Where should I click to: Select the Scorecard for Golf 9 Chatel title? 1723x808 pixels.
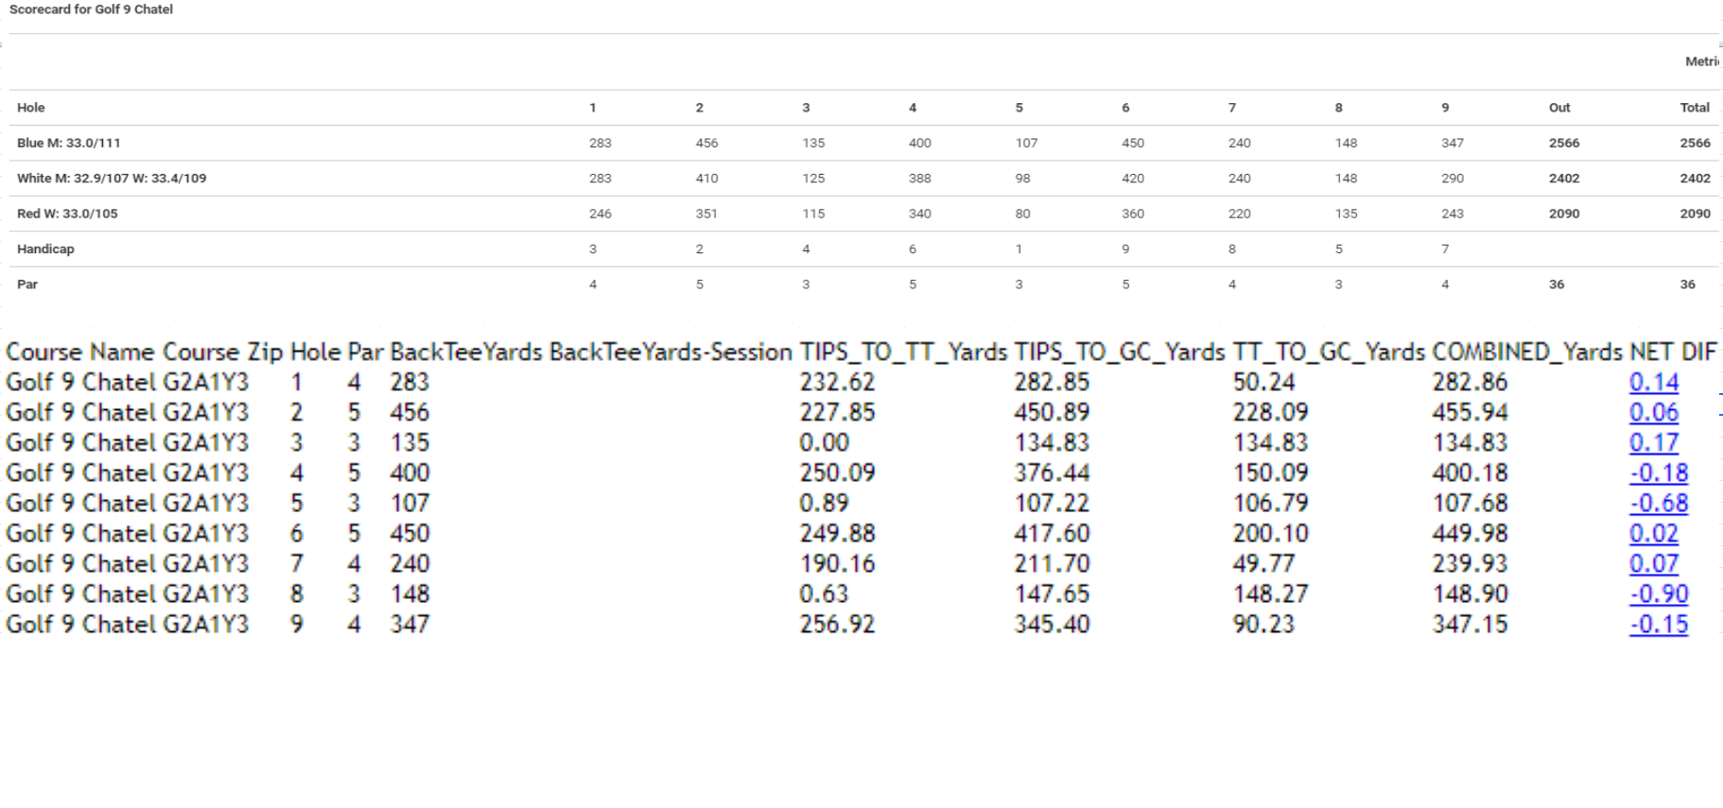[91, 9]
